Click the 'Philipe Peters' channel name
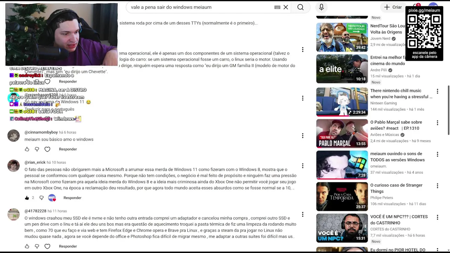Image resolution: width=450 pixels, height=253 pixels. [x=381, y=198]
